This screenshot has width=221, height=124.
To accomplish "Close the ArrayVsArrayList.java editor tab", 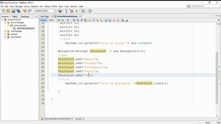I will (x=80, y=16).
